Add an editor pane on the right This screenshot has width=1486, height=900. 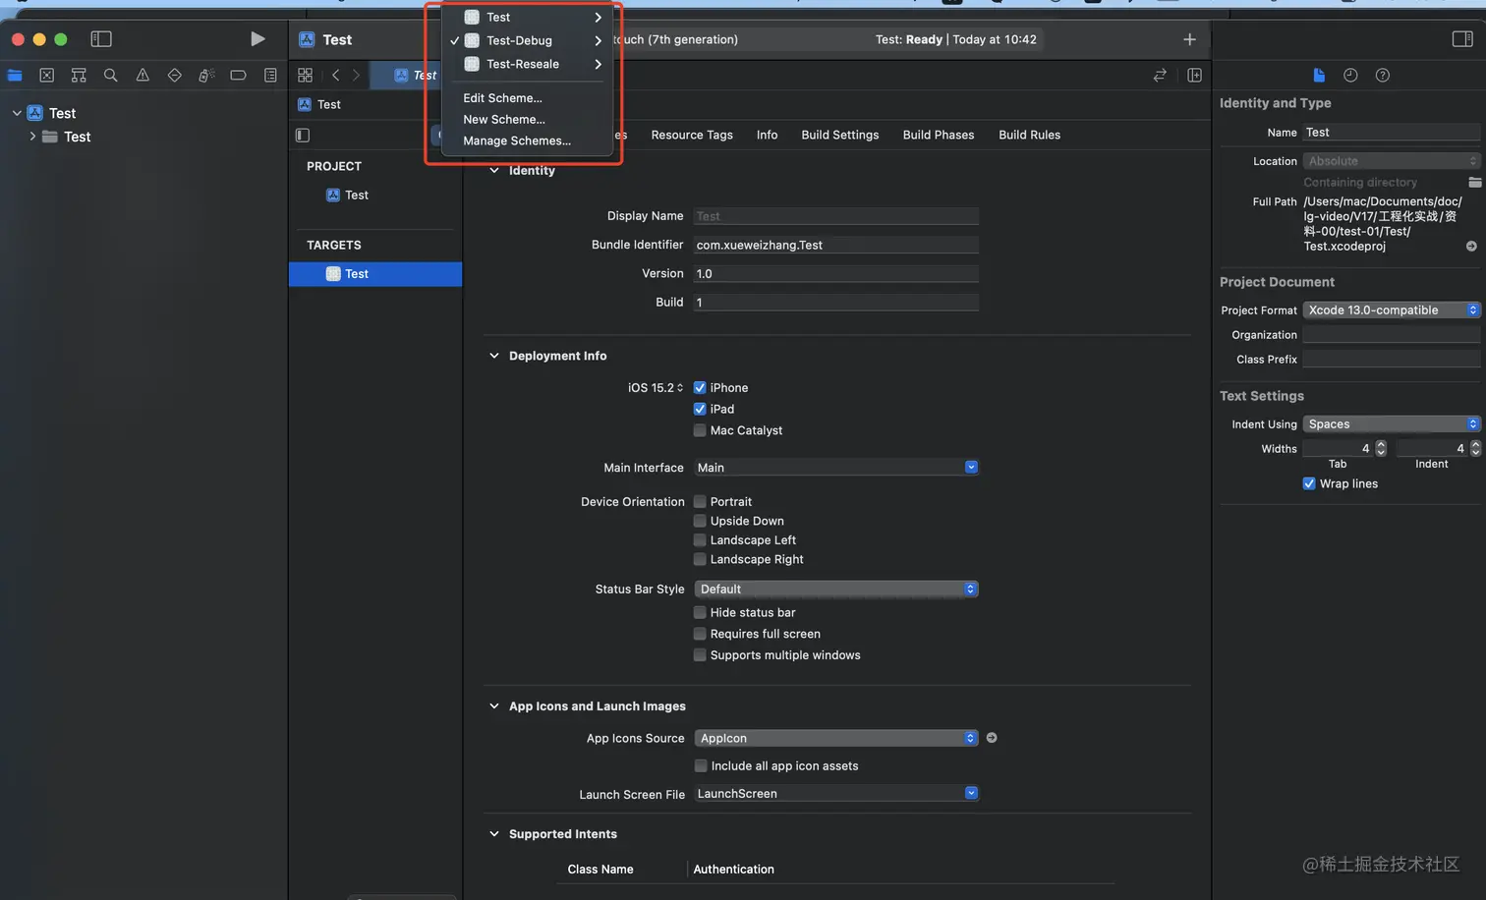click(1194, 75)
